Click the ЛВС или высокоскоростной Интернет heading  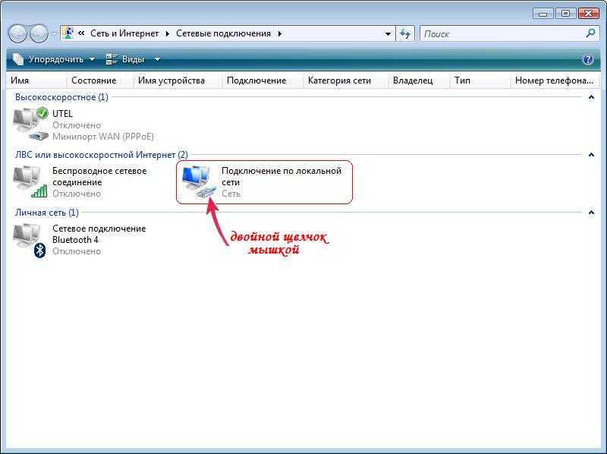[x=102, y=155]
